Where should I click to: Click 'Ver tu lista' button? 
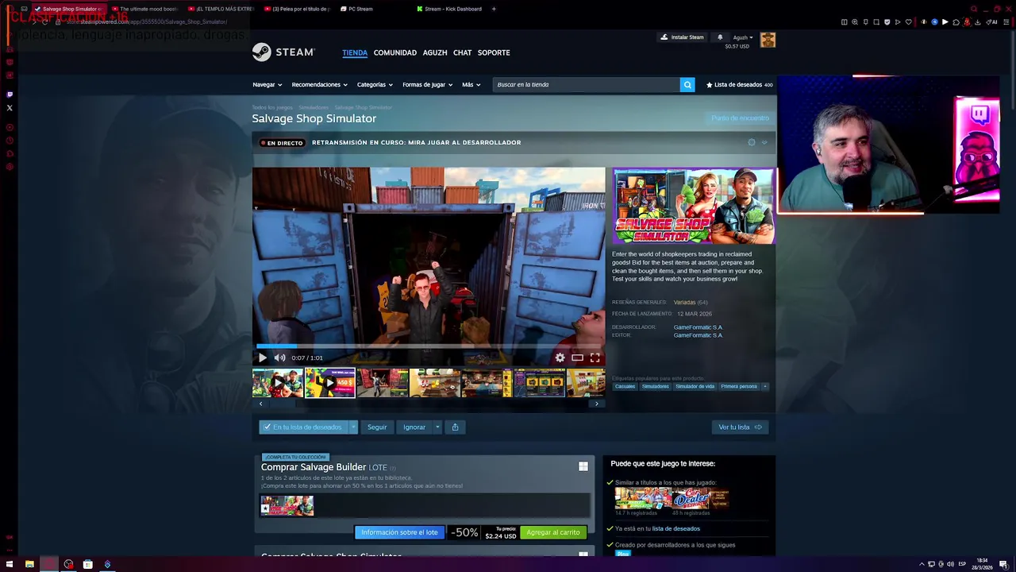(x=740, y=427)
